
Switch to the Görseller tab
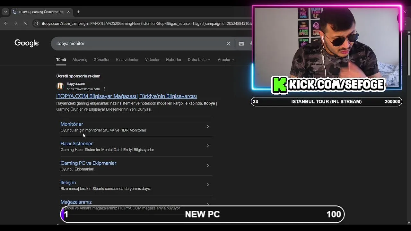(x=101, y=60)
